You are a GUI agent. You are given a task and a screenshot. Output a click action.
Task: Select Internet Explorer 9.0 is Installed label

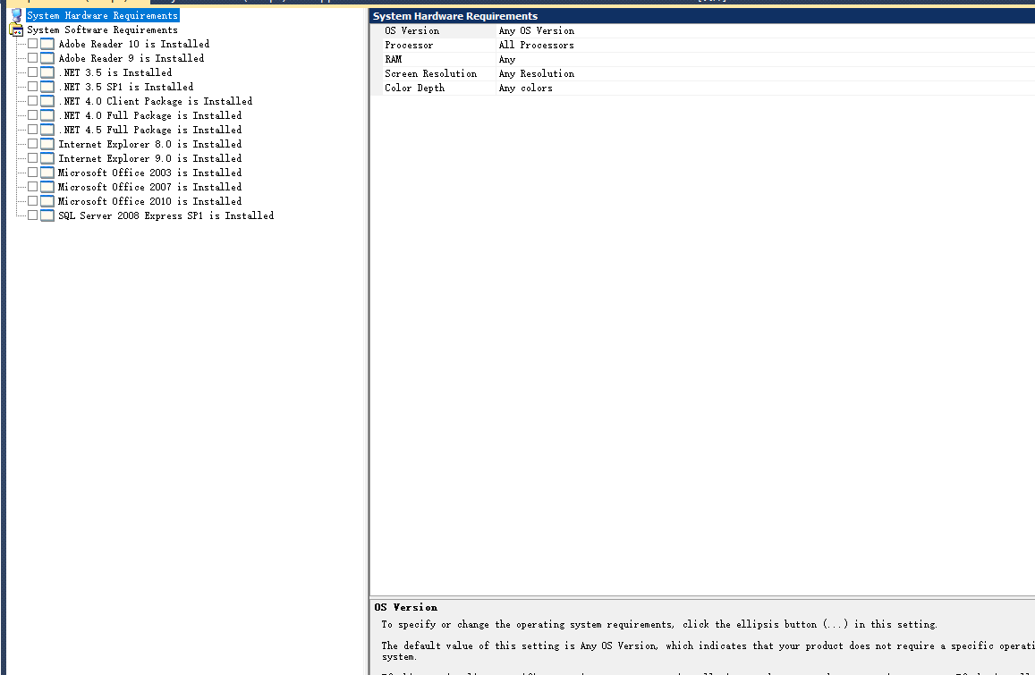[x=149, y=158]
